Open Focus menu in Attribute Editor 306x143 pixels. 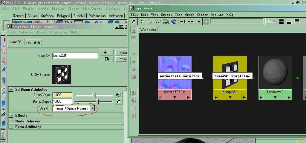coord(41,32)
